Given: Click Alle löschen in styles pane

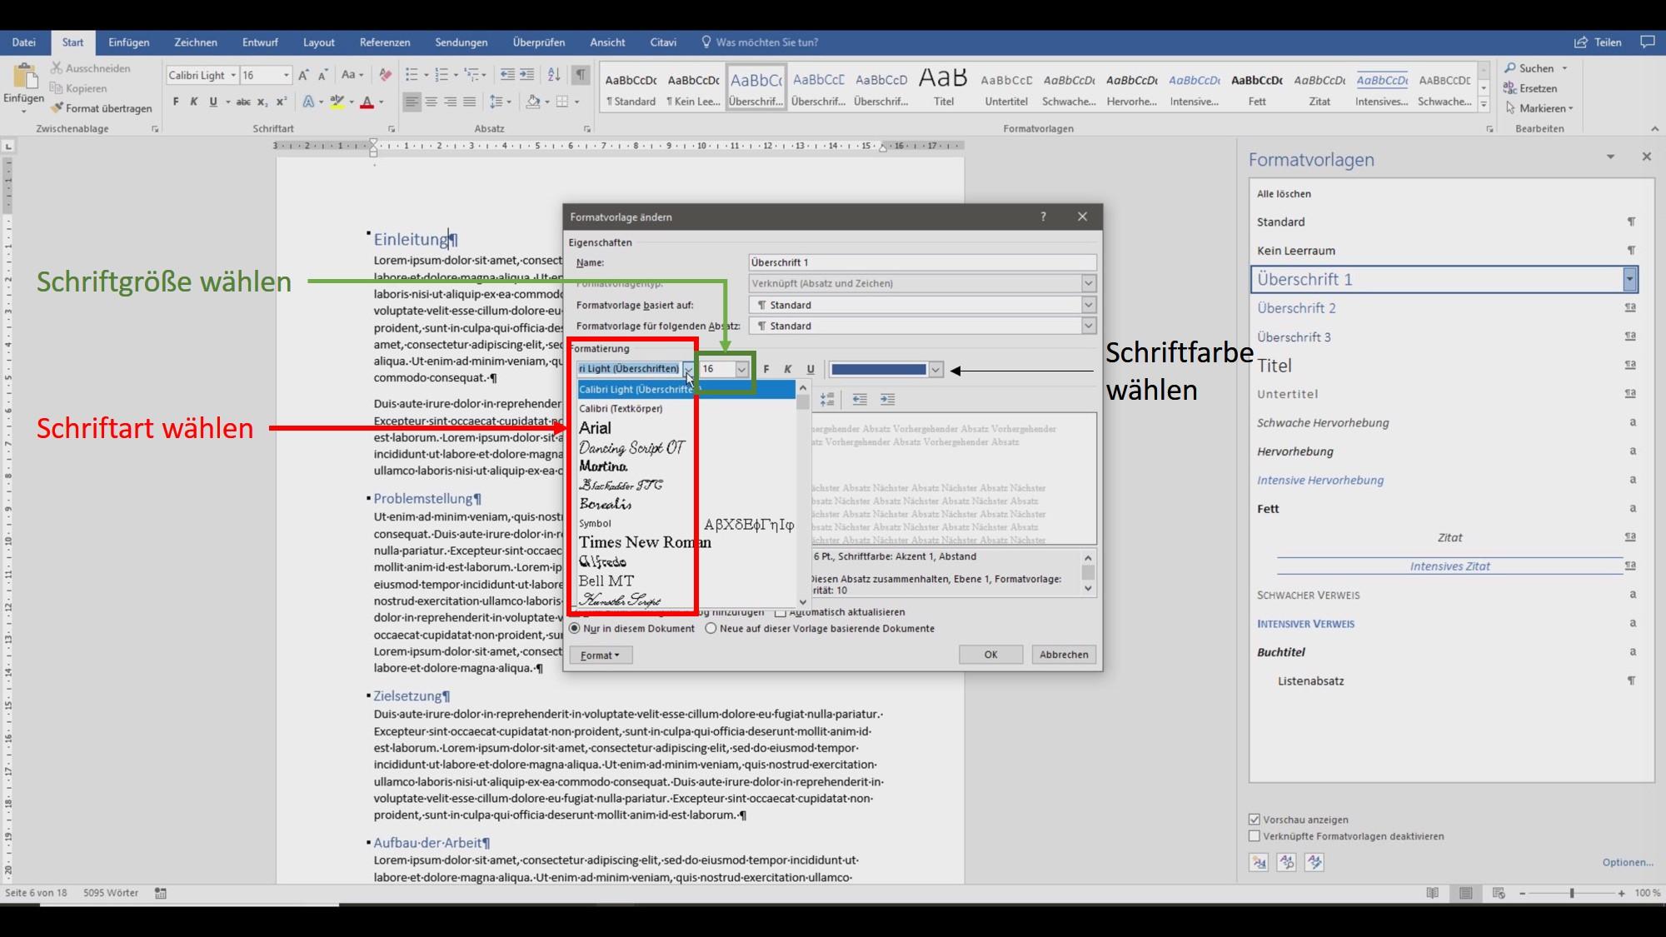Looking at the screenshot, I should [x=1284, y=193].
